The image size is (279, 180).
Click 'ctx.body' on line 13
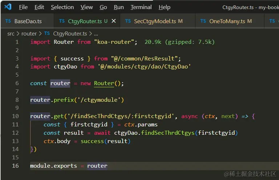click(x=57, y=141)
